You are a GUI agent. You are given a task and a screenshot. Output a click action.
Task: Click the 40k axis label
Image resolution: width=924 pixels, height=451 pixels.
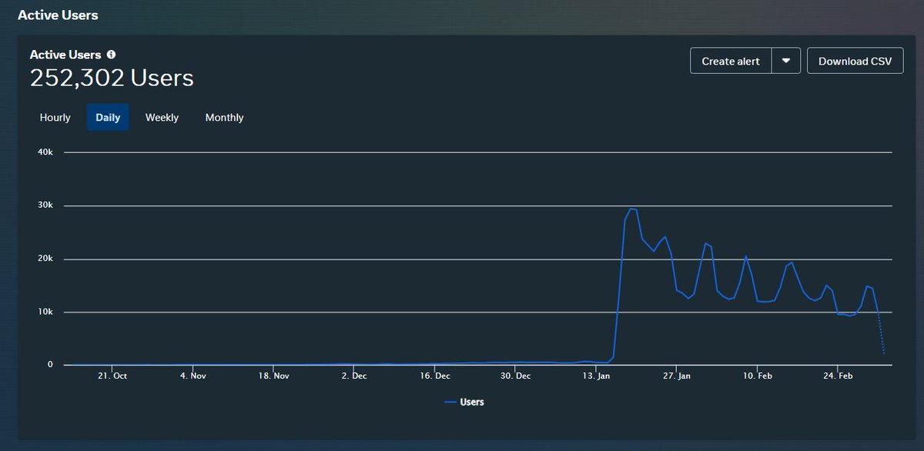pos(45,152)
